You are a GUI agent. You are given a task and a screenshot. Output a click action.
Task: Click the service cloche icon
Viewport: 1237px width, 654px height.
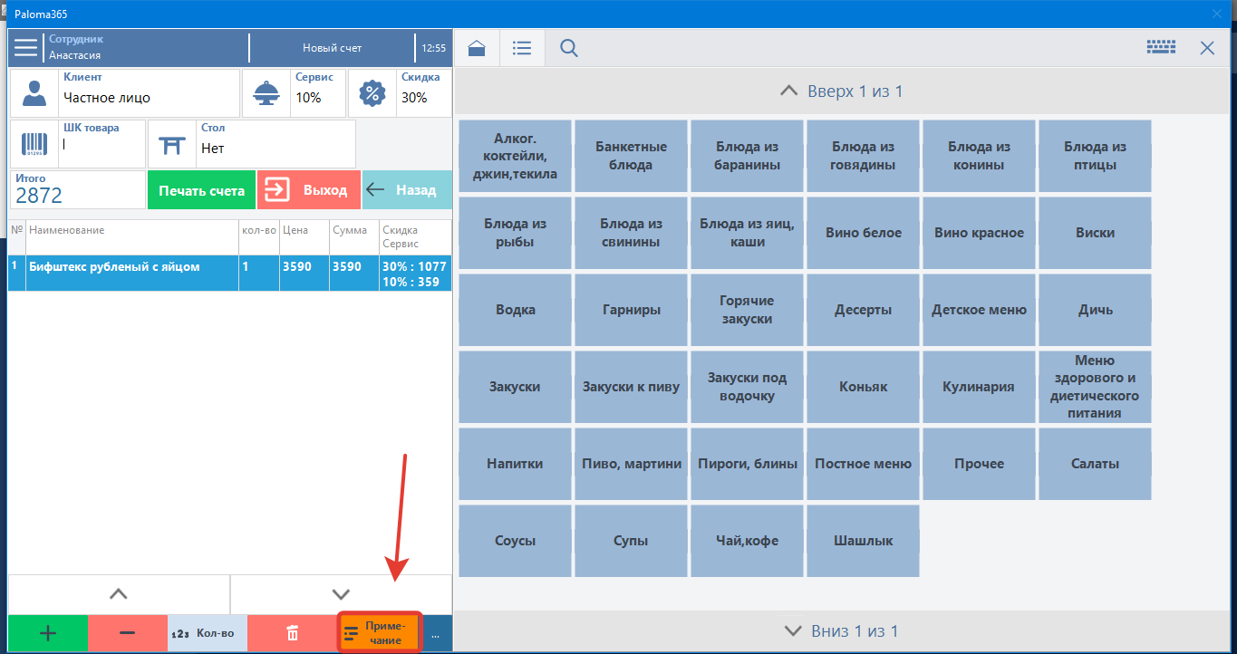pyautogui.click(x=266, y=93)
